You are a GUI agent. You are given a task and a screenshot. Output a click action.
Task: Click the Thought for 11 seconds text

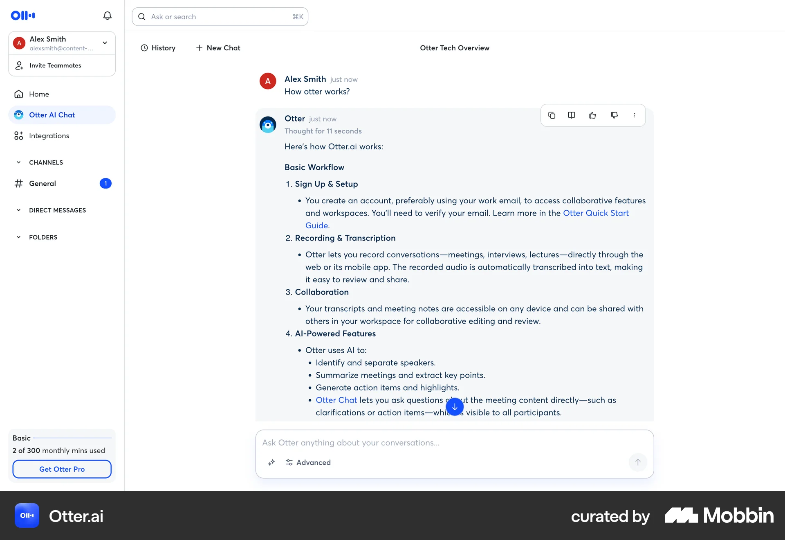323,131
